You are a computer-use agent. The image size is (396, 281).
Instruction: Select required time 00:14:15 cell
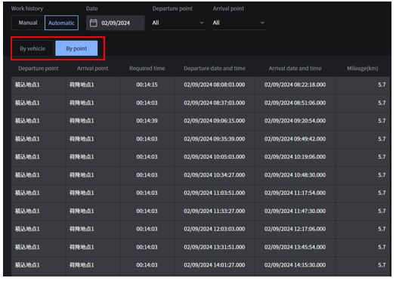[x=147, y=85]
